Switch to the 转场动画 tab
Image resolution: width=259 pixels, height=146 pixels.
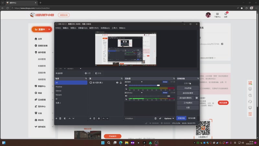[x=192, y=118]
